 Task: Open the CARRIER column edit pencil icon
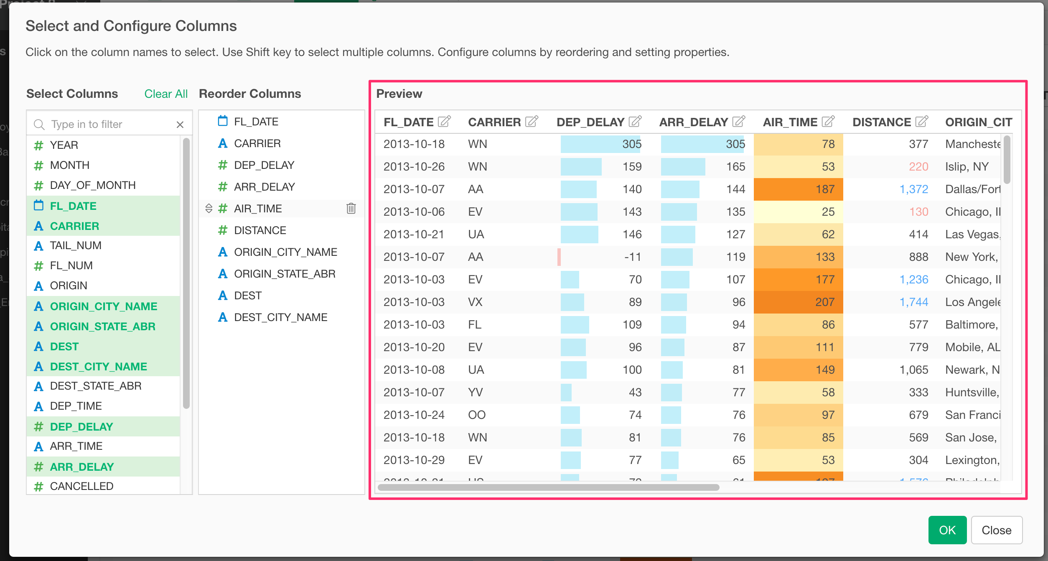click(532, 122)
